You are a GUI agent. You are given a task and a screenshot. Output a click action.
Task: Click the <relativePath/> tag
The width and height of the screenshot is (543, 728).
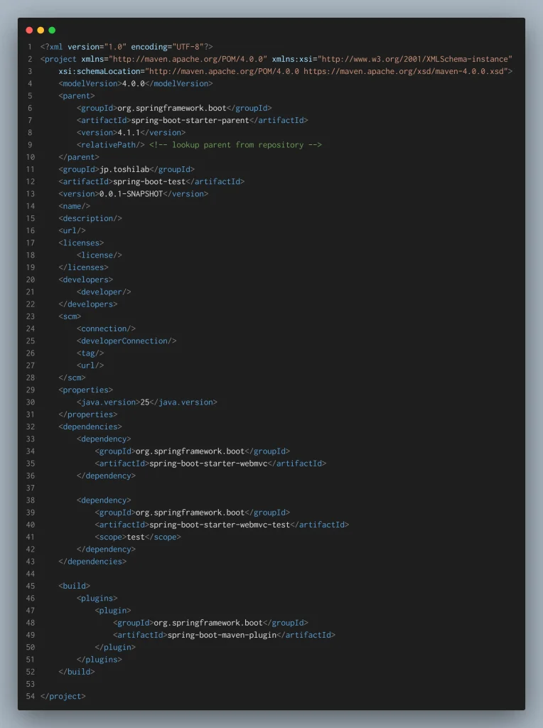110,145
